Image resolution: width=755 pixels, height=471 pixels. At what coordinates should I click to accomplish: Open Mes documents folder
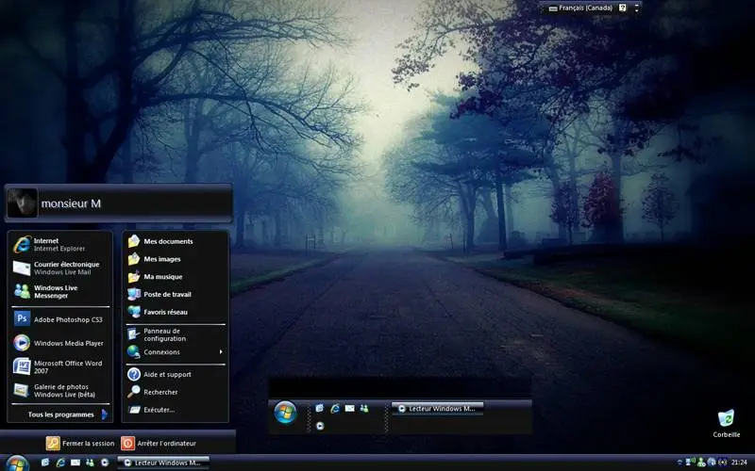click(x=176, y=241)
